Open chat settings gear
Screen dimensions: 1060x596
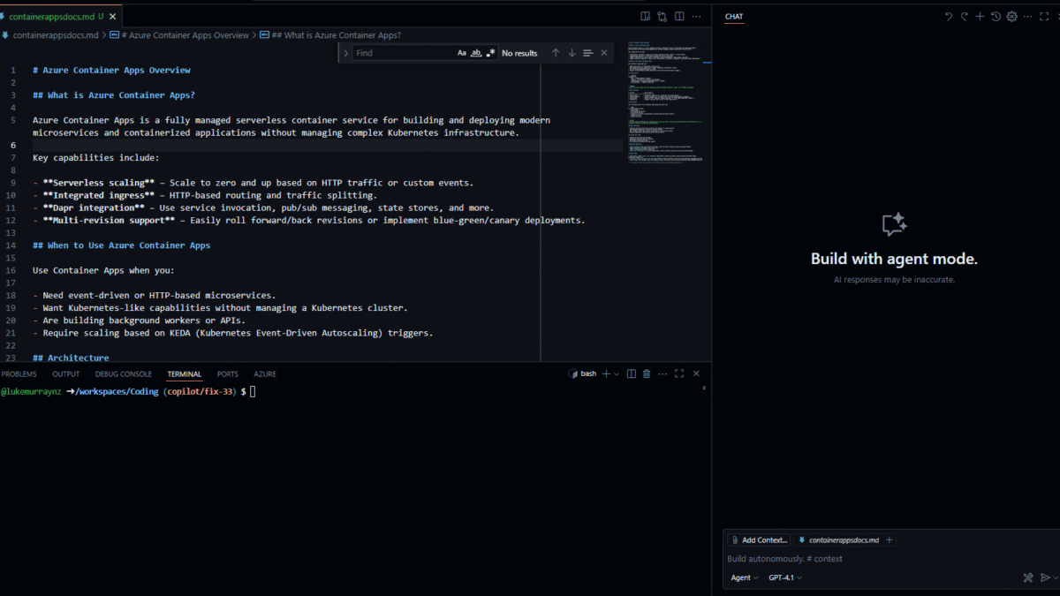pos(1012,16)
